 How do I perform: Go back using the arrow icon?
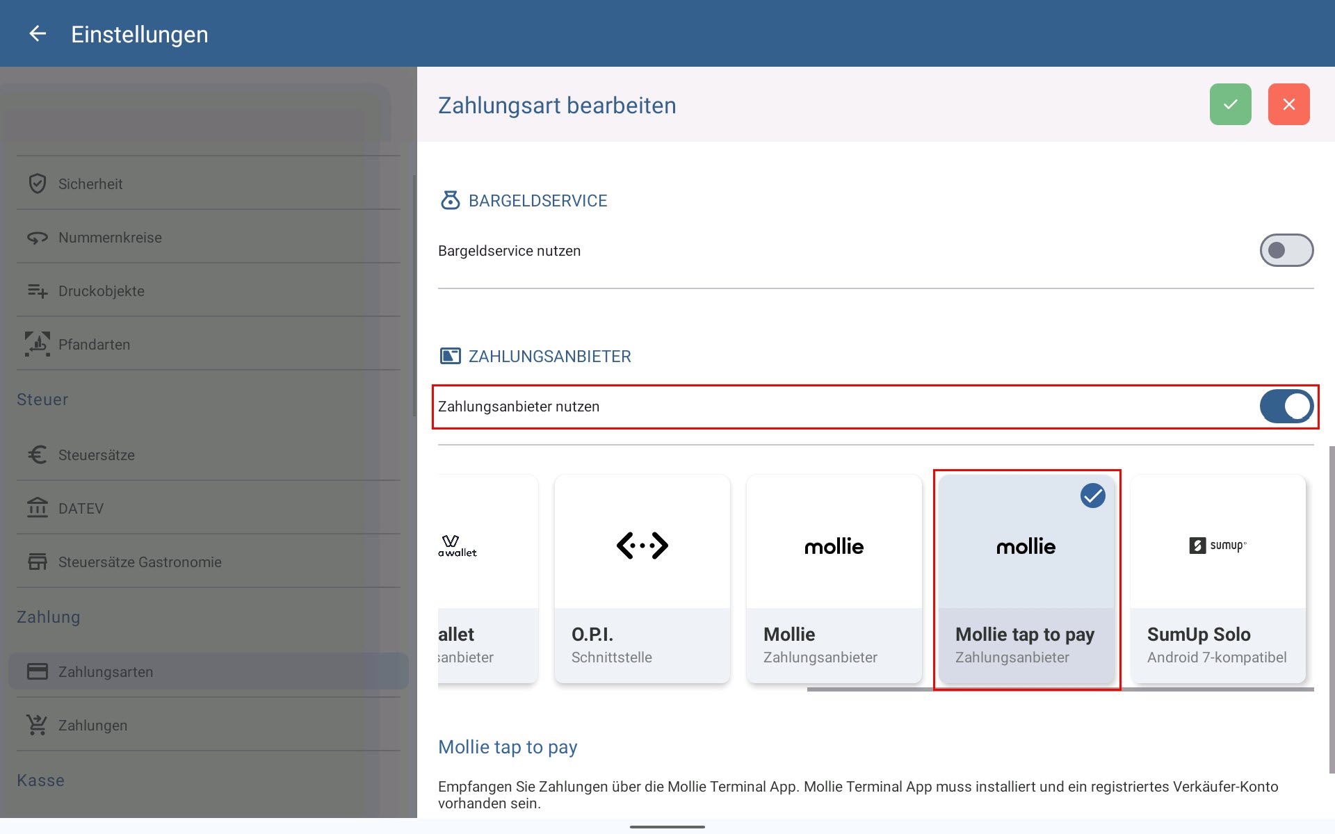pyautogui.click(x=38, y=33)
